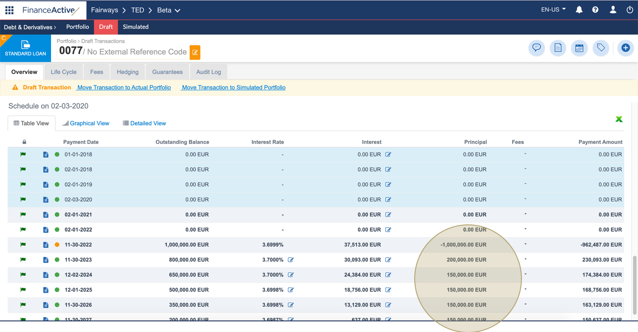Open the calendar icon near the top right
638x332 pixels.
pos(579,48)
